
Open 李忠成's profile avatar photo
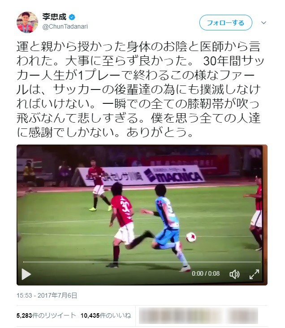pyautogui.click(x=27, y=22)
